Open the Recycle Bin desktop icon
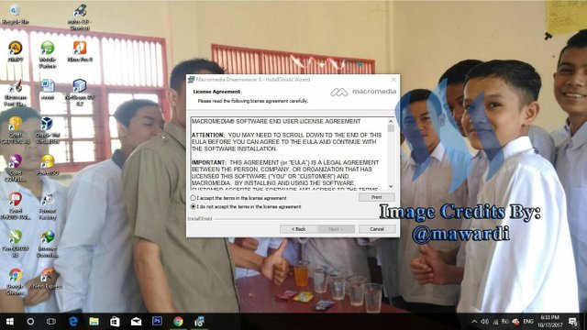 pos(15,14)
